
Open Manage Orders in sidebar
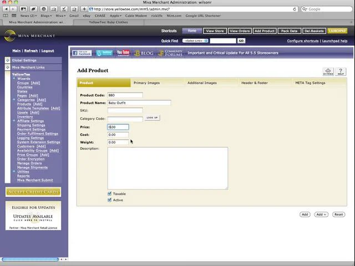tap(29, 163)
